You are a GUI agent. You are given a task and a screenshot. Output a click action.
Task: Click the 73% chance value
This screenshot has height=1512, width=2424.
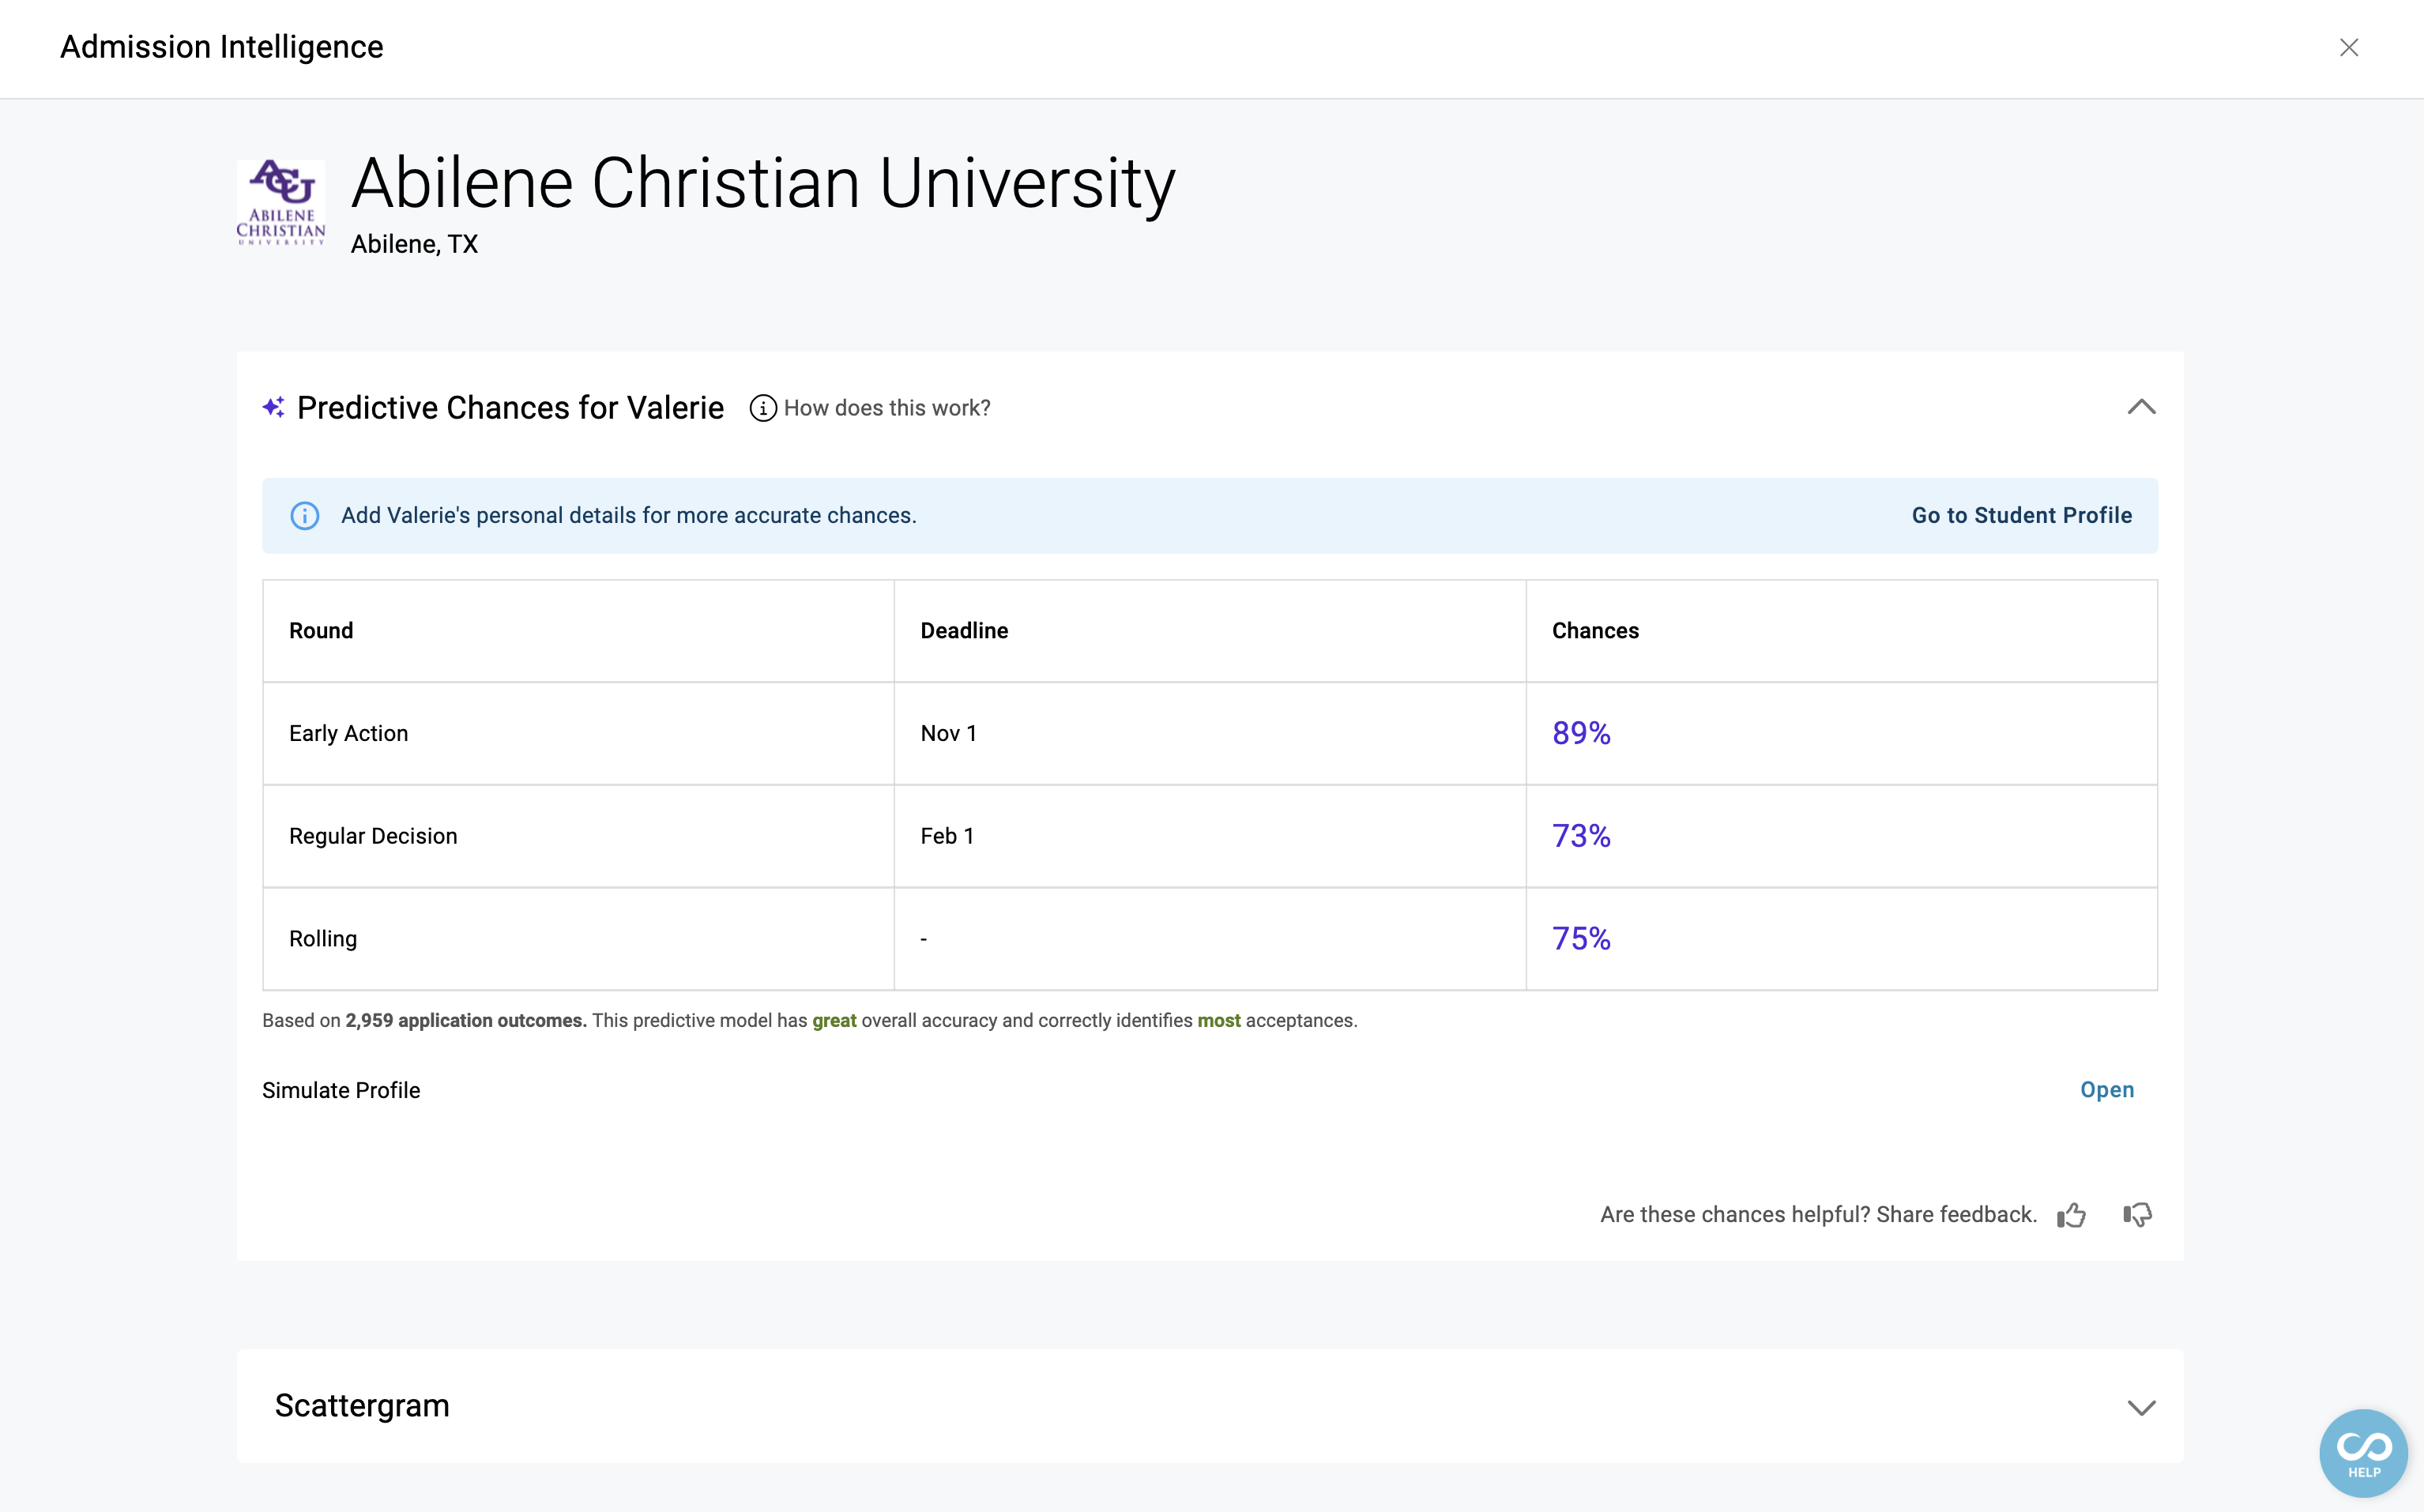(1581, 836)
